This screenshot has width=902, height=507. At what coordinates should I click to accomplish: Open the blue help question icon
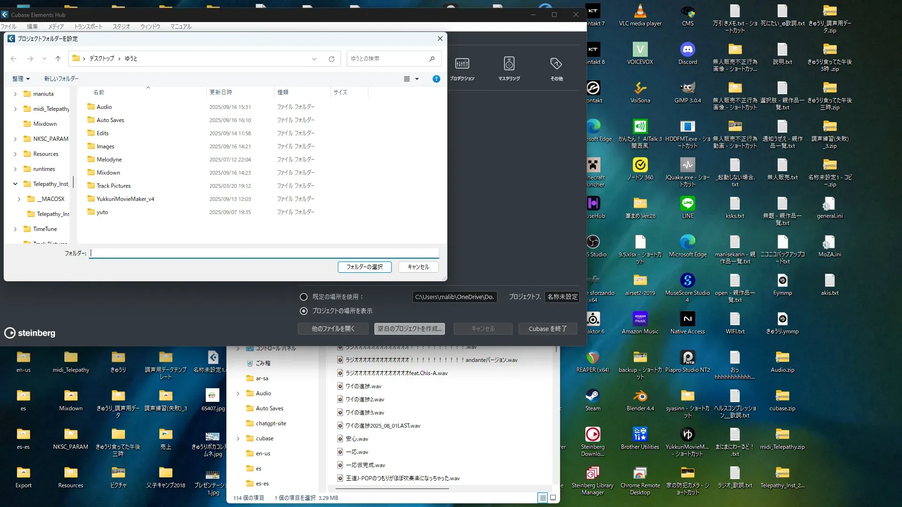tap(436, 79)
